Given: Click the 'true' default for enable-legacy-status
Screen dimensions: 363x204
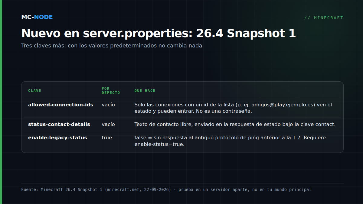Looking at the screenshot, I should (107, 138).
